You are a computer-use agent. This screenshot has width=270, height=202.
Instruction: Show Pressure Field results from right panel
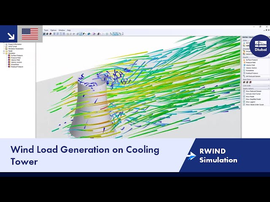(x=251, y=63)
